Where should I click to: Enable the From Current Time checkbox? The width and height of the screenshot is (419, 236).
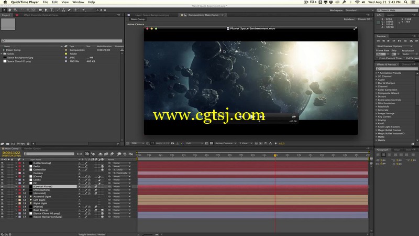pyautogui.click(x=378, y=58)
